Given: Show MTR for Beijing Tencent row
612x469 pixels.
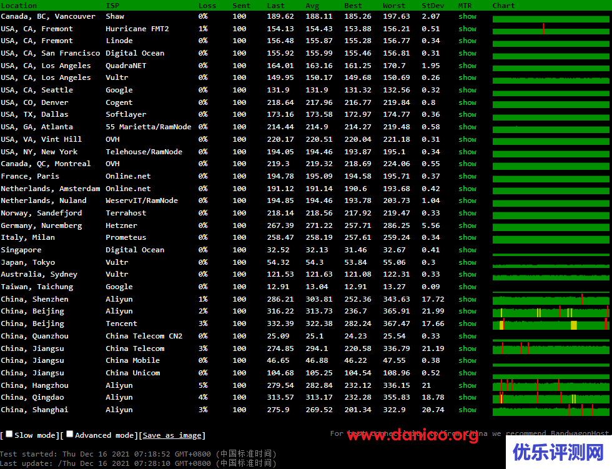Looking at the screenshot, I should coord(467,323).
